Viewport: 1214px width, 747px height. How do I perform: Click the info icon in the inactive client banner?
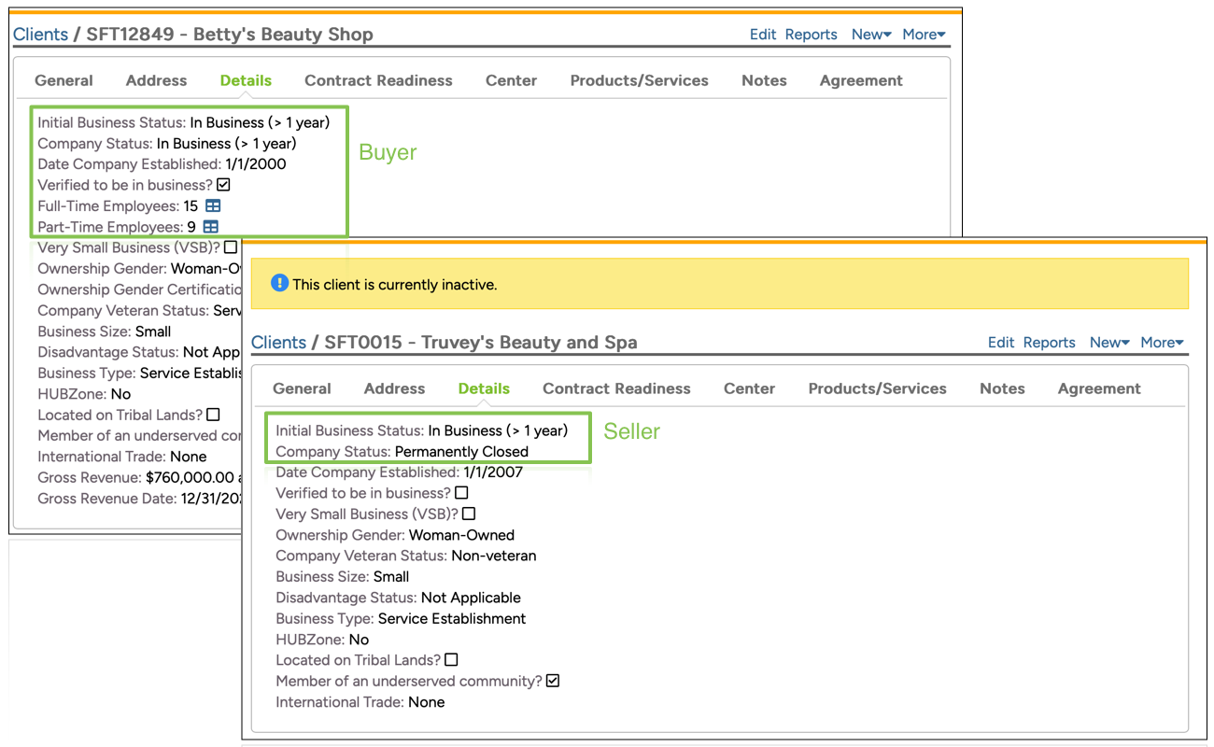279,283
